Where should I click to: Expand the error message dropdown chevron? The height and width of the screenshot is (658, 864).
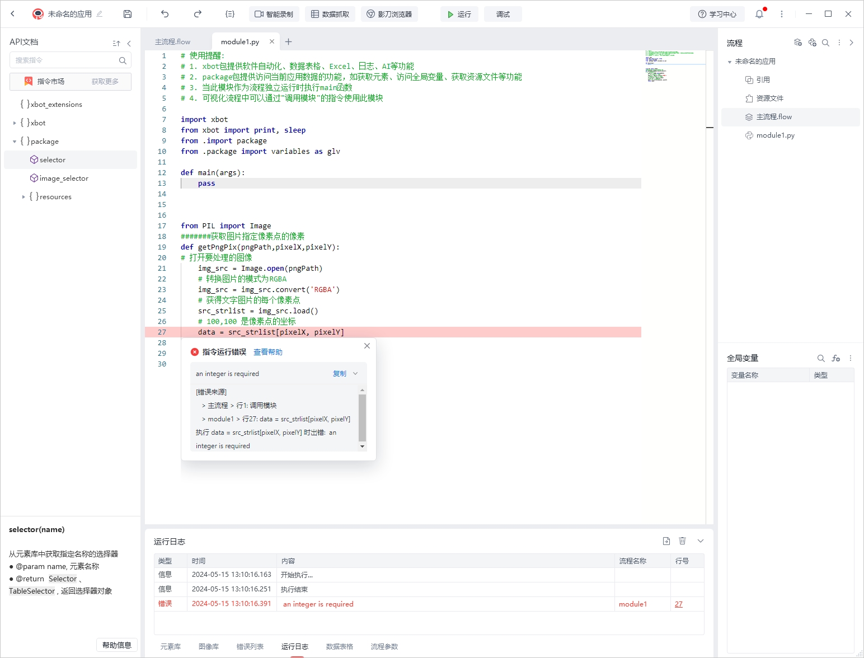point(355,373)
